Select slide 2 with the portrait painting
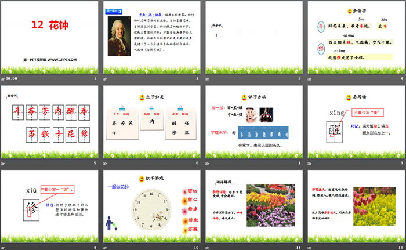The image size is (406, 250). 152,38
